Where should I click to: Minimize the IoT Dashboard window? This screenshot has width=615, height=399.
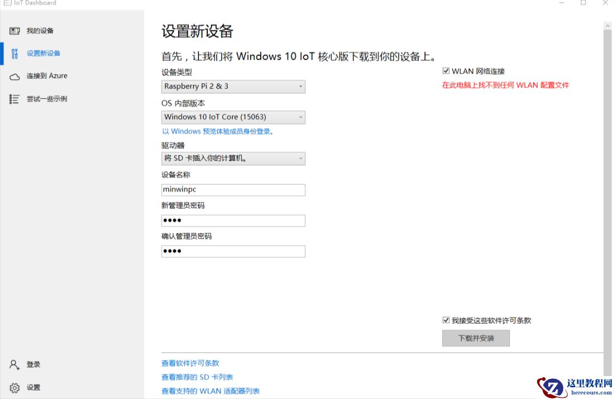pos(562,3)
